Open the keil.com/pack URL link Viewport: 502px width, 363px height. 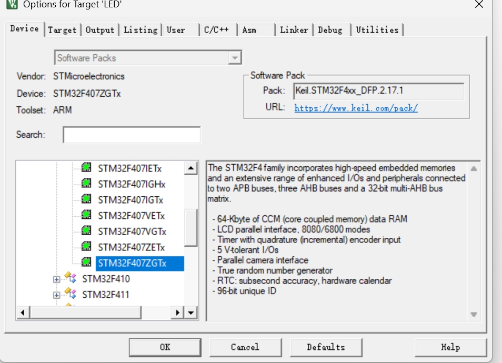tap(356, 108)
